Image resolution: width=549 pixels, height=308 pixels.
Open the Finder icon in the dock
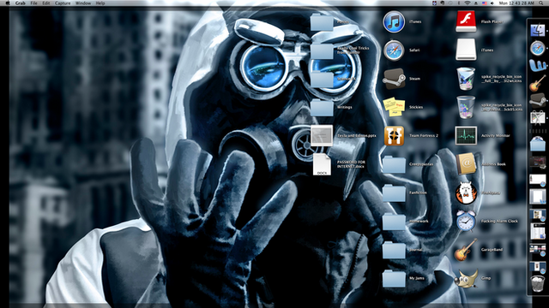point(538,31)
